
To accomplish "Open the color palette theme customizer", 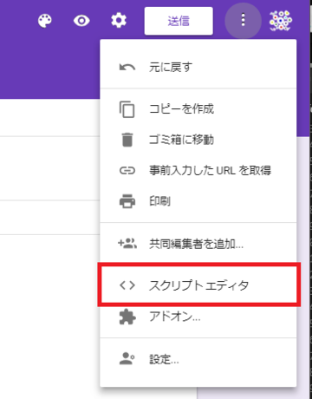I will 45,21.
